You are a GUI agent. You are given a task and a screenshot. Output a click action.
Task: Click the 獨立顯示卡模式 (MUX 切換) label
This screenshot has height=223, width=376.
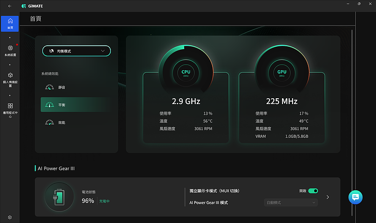point(215,191)
